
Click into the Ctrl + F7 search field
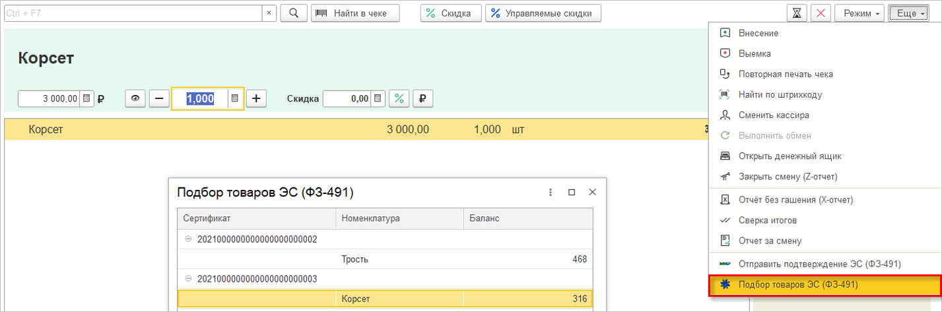pyautogui.click(x=132, y=13)
